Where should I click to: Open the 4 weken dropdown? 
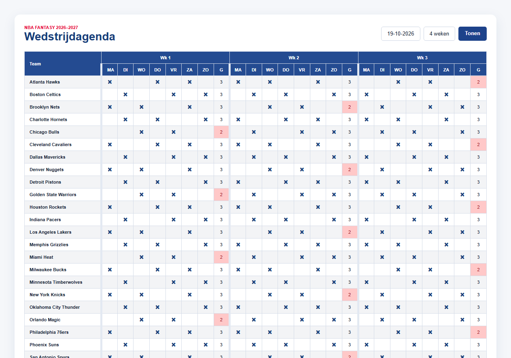click(x=439, y=33)
